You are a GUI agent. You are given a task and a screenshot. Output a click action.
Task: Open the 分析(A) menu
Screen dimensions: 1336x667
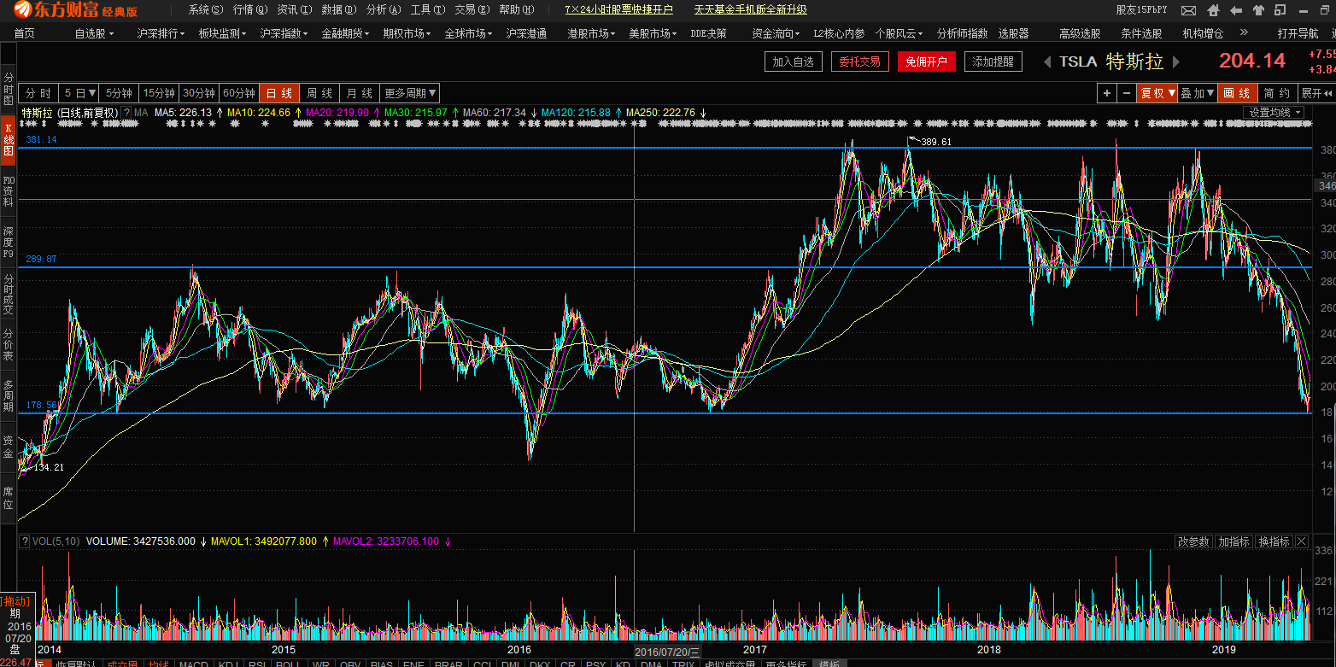click(x=384, y=10)
